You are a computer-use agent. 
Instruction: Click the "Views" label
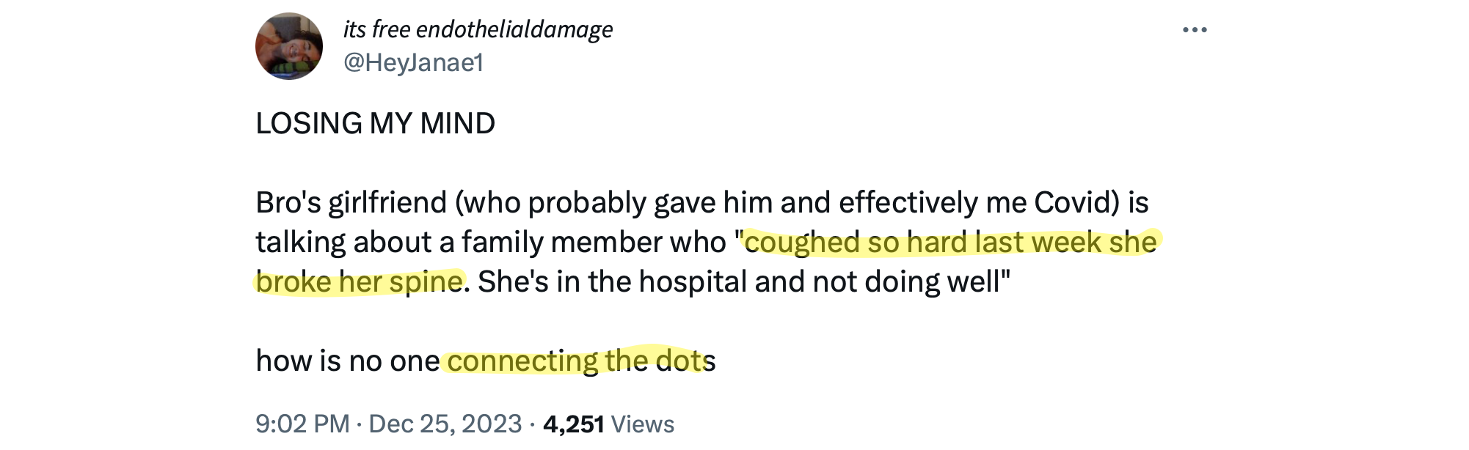point(642,424)
